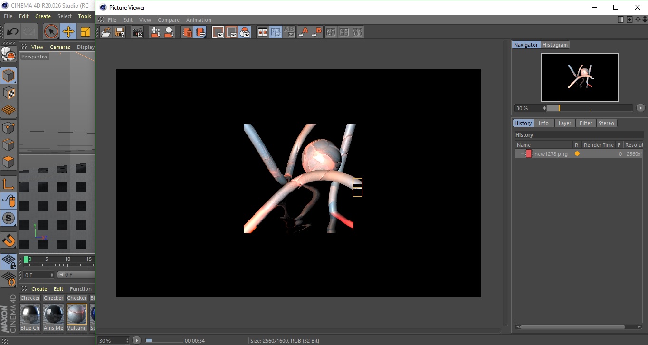Image resolution: width=648 pixels, height=345 pixels.
Task: Stop rendering with the clapperboard icon
Action: (137, 32)
